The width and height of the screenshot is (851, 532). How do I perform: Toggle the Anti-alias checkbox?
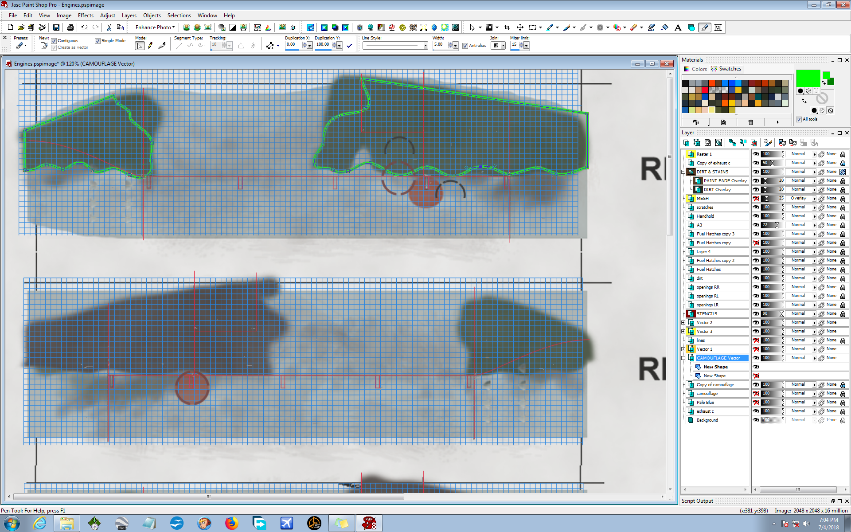point(465,46)
